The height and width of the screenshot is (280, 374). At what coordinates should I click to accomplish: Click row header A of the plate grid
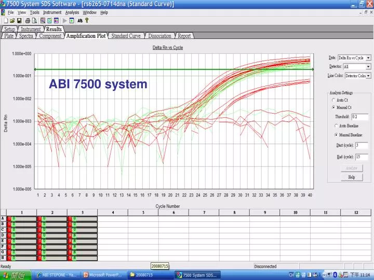3,218
